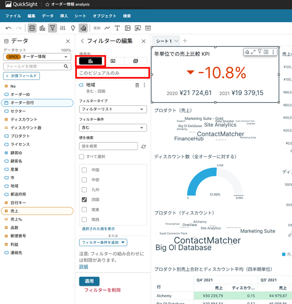Open the 挿入 menu
Image resolution: width=292 pixels, height=304 pixels.
click(x=64, y=16)
